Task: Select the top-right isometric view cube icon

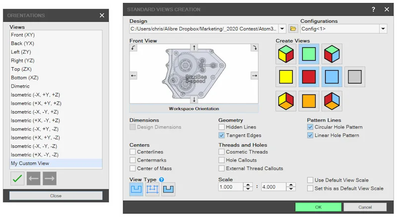Action: point(331,54)
